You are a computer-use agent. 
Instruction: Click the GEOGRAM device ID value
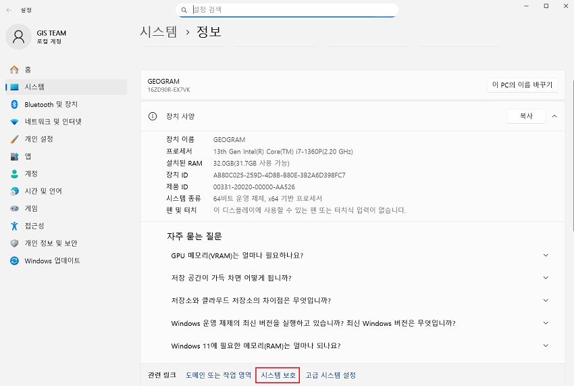click(x=280, y=175)
